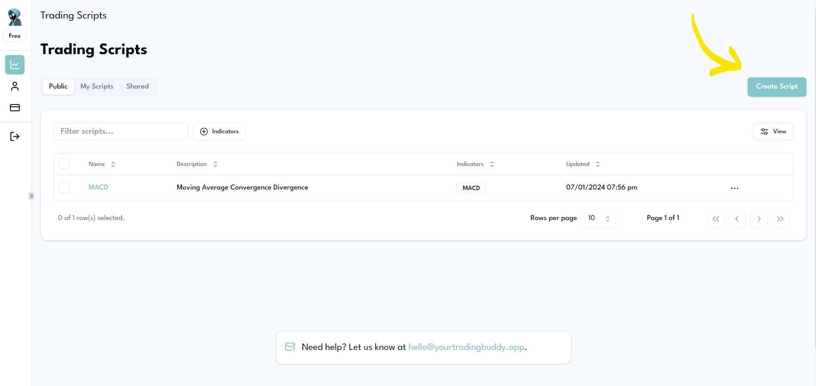
Task: Click the logout sidebar icon
Action: click(x=15, y=137)
